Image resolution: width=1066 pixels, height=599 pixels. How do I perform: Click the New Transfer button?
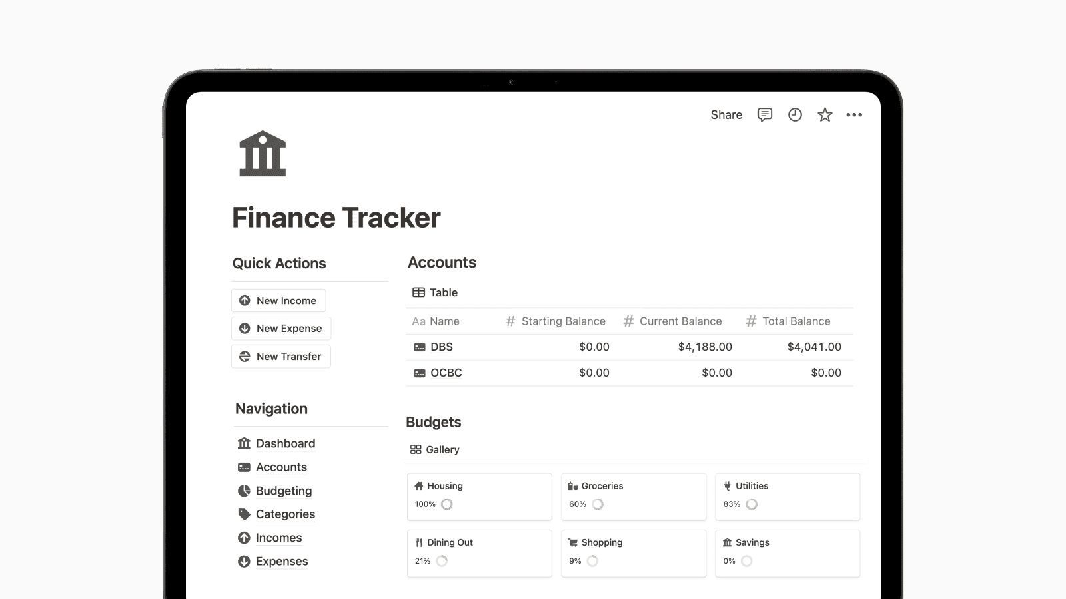(280, 356)
